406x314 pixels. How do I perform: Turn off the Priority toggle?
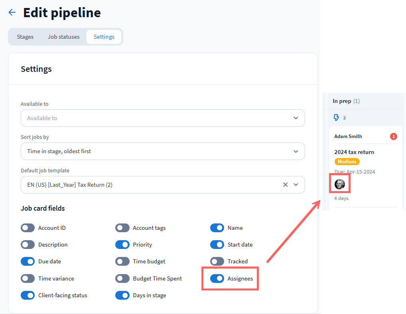click(x=122, y=245)
